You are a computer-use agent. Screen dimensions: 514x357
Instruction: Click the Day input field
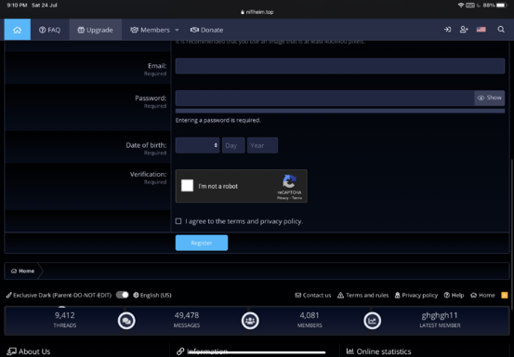coord(233,145)
